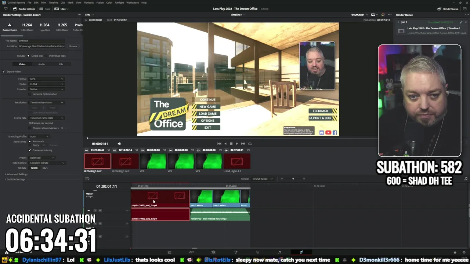The image size is (470, 264).
Task: Jump to first frame in viewer
Action: pos(219,144)
